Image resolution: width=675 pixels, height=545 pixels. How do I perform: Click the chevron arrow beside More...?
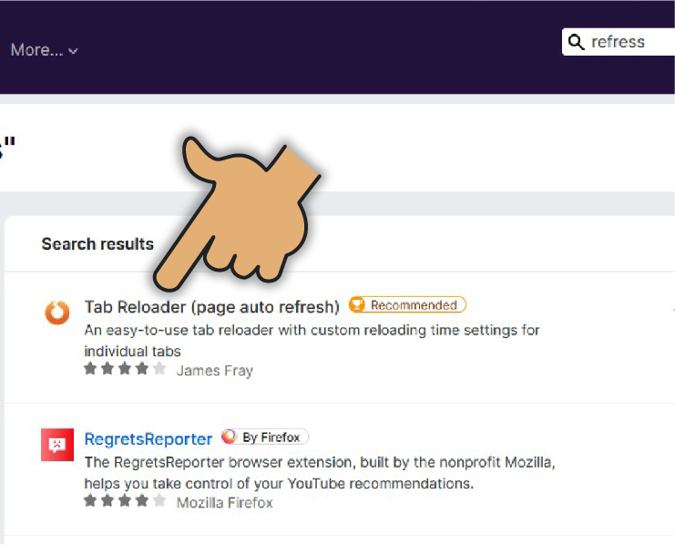coord(74,51)
